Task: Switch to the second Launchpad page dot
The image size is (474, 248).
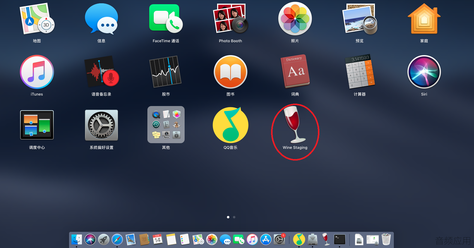Action: (234, 217)
